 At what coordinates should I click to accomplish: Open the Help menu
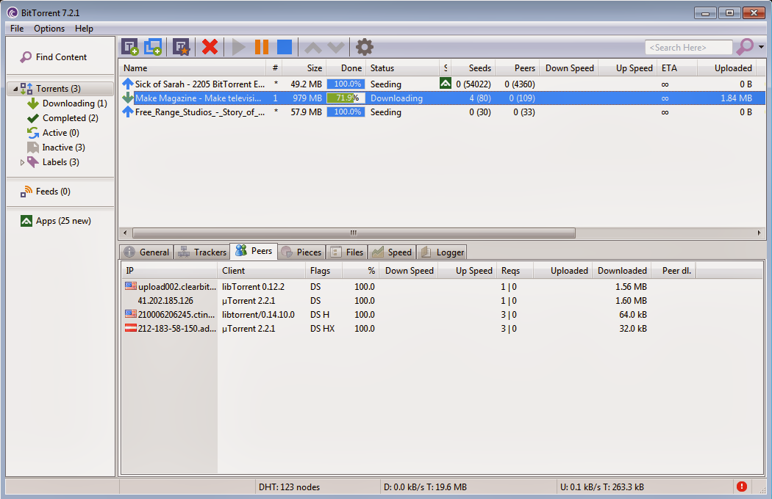click(85, 29)
